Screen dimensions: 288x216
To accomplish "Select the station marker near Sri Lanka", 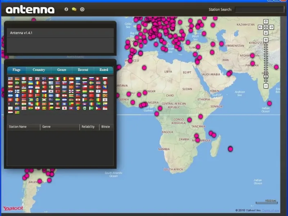I will [x=269, y=103].
